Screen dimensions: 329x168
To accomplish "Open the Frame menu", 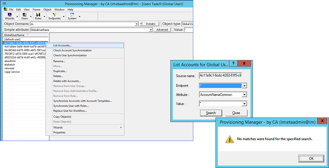I will point(37,10).
